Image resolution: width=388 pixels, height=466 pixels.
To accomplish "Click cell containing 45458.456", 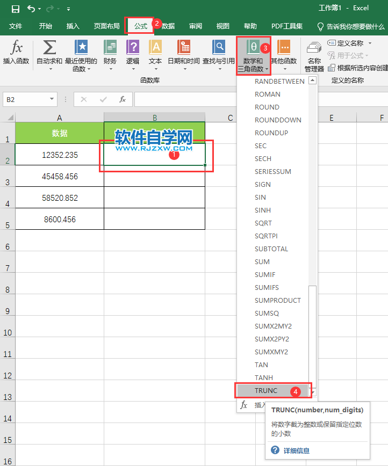I will (x=60, y=176).
